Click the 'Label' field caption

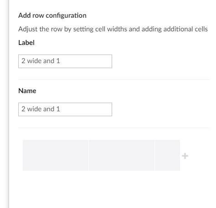click(26, 43)
